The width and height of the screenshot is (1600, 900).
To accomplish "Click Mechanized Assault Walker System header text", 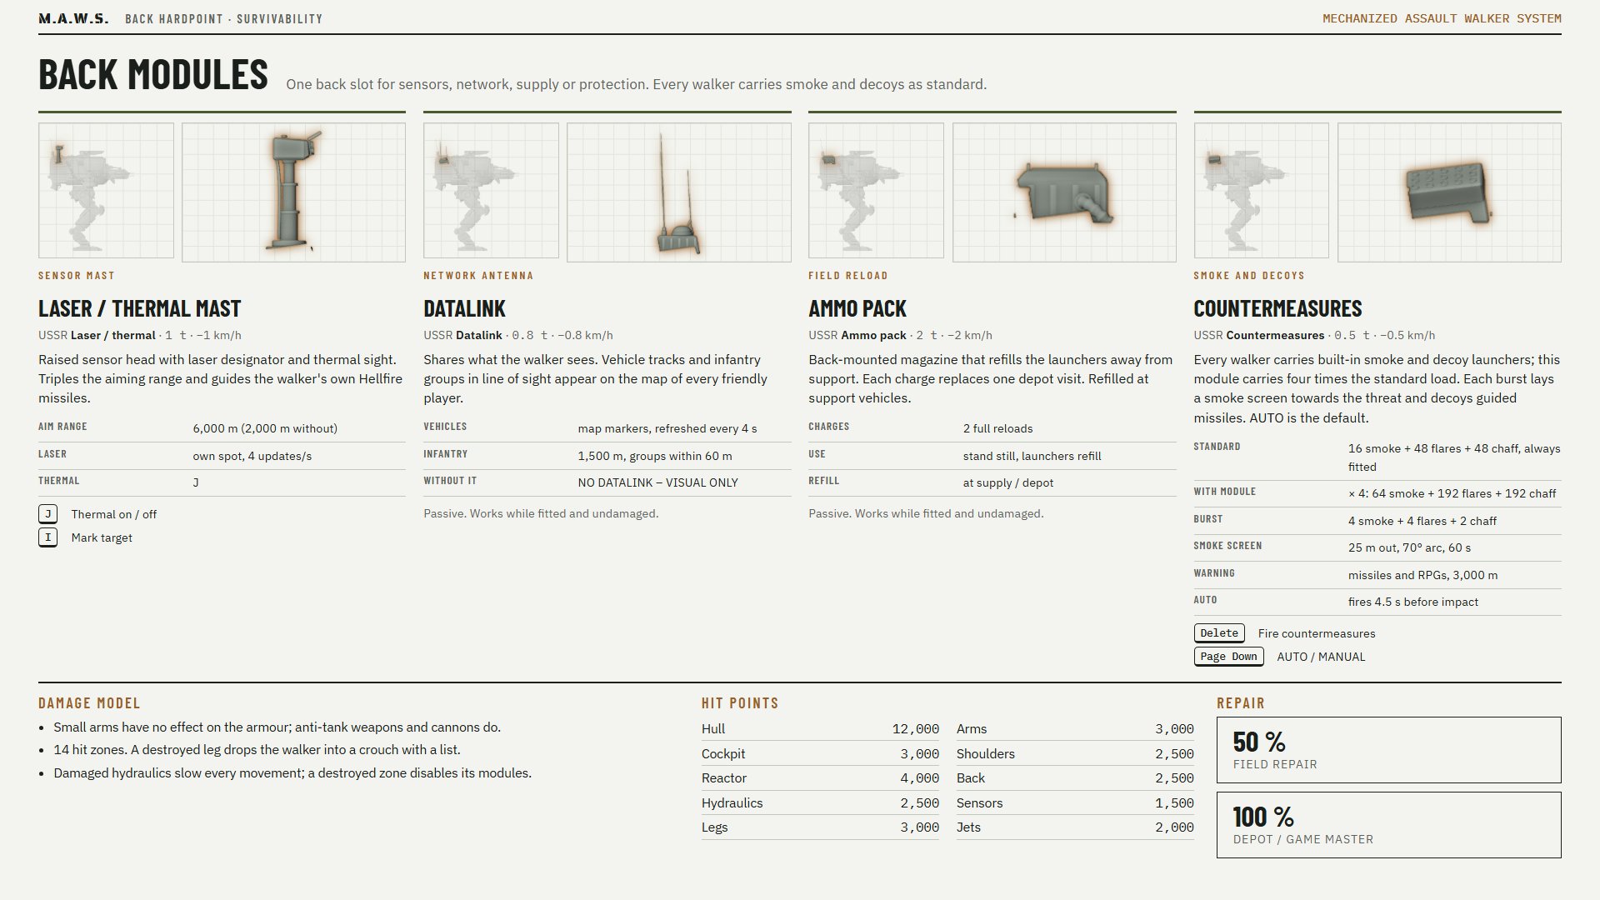I will [x=1442, y=18].
